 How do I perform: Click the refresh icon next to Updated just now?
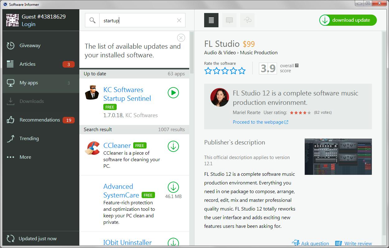click(x=10, y=238)
